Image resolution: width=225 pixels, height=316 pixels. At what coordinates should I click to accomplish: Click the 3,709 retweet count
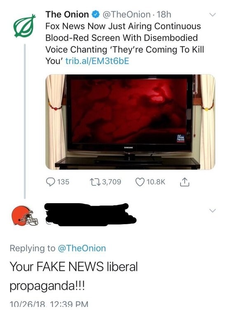point(112,182)
